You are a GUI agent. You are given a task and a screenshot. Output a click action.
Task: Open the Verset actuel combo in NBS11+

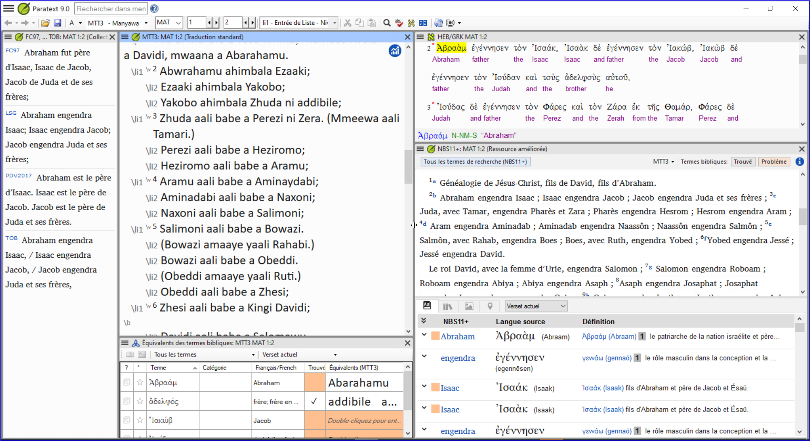pos(536,306)
